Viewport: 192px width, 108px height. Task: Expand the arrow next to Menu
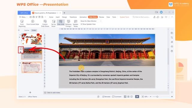pos(27,17)
